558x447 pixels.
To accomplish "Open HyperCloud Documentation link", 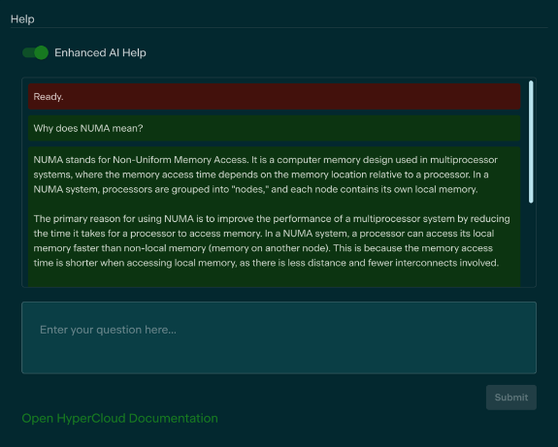I will point(120,418).
